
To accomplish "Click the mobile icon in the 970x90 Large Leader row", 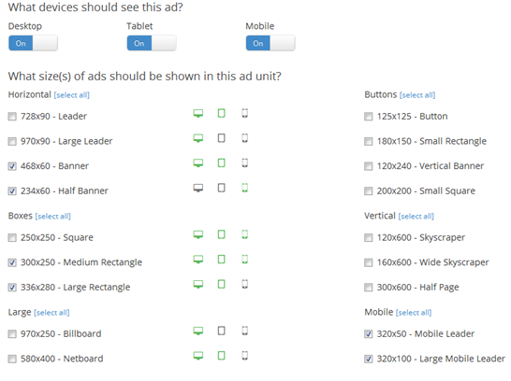I will pos(245,138).
